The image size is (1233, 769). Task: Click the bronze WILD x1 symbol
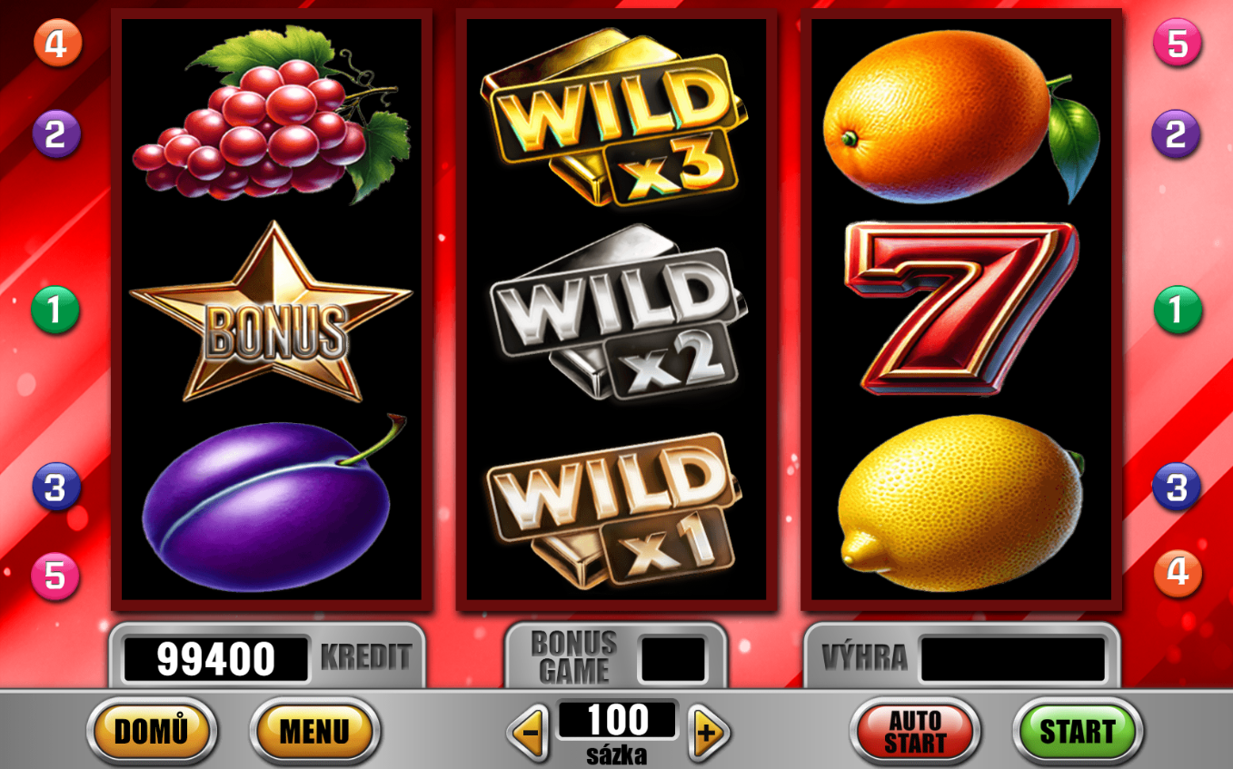[x=613, y=510]
